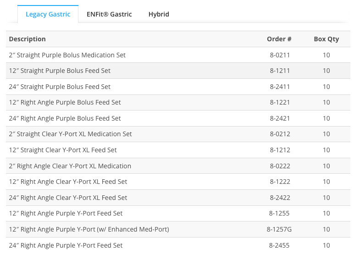The width and height of the screenshot is (360, 260).
Task: Click the Box Qty column header
Action: pos(326,39)
